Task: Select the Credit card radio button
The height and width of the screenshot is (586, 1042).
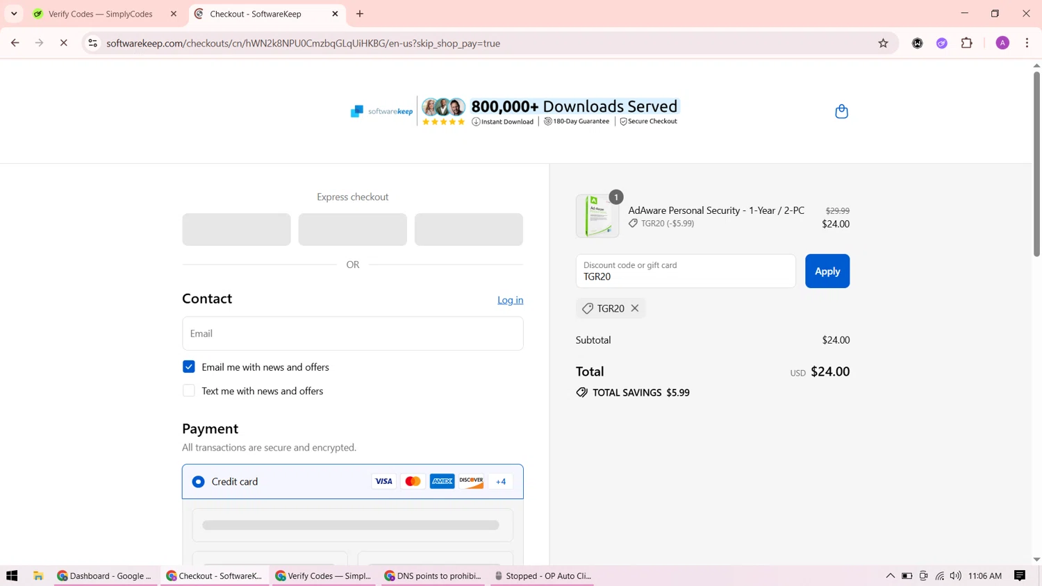Action: click(199, 481)
